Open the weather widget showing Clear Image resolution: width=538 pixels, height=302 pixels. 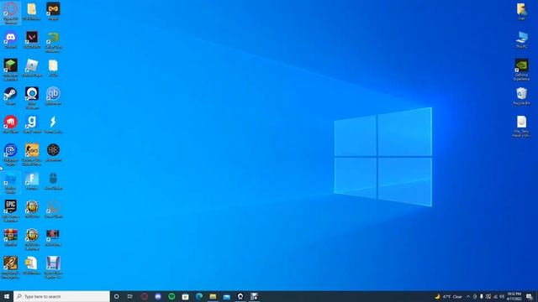click(x=448, y=296)
